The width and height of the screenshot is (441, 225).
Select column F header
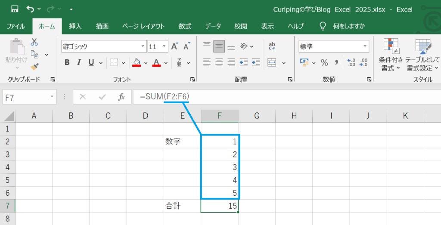(219, 116)
